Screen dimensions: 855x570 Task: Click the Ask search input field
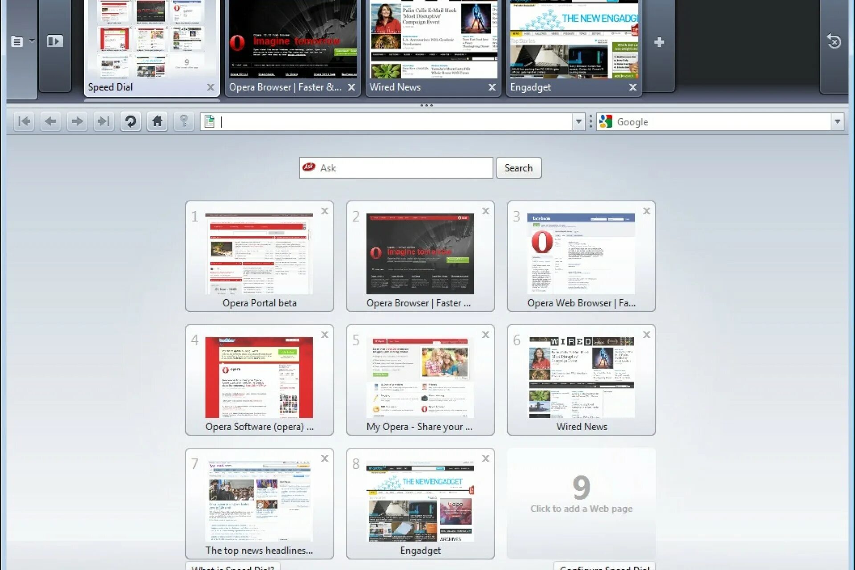coord(396,167)
